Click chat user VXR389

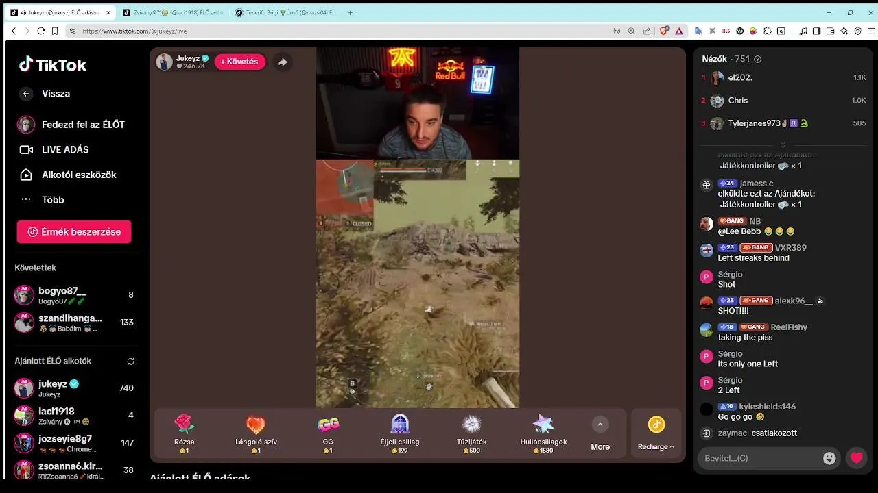pos(791,248)
